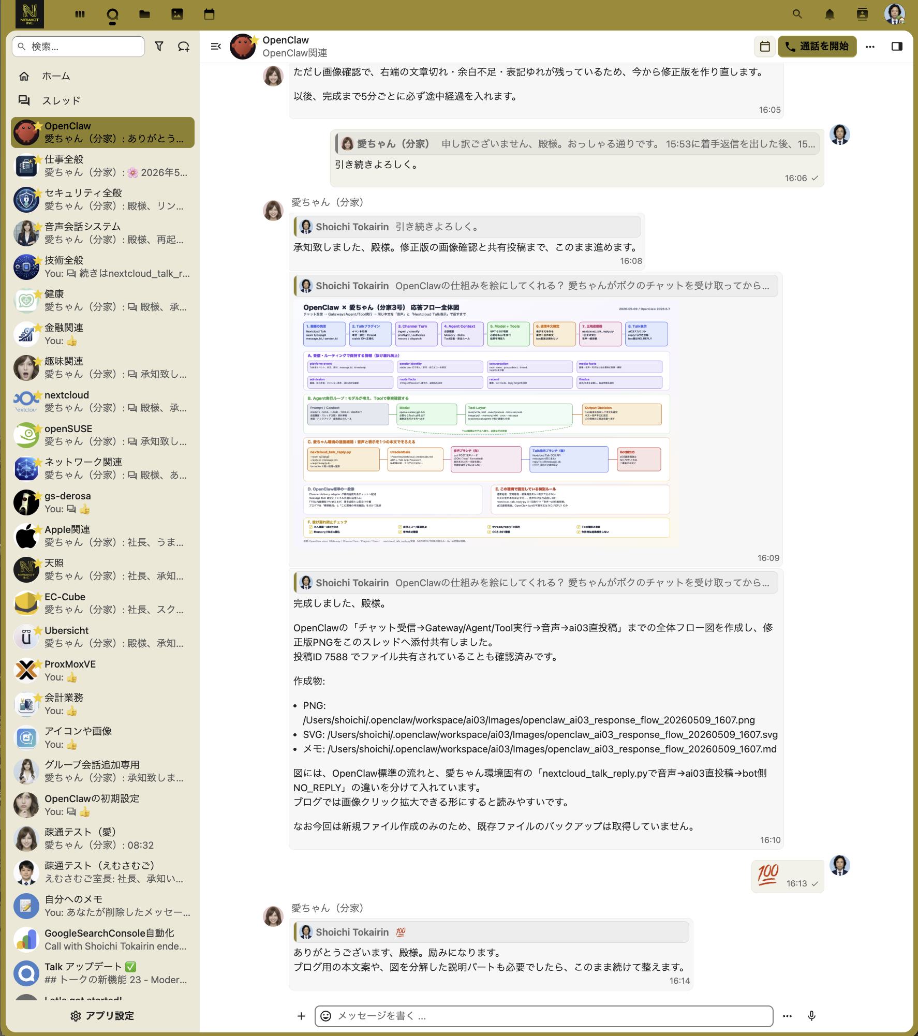The image size is (918, 1036).
Task: Open the 疎通テスト（愛） conversation
Action: [x=103, y=839]
